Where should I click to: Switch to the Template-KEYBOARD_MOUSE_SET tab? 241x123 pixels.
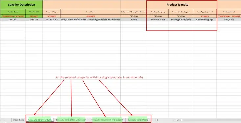pos(71,120)
